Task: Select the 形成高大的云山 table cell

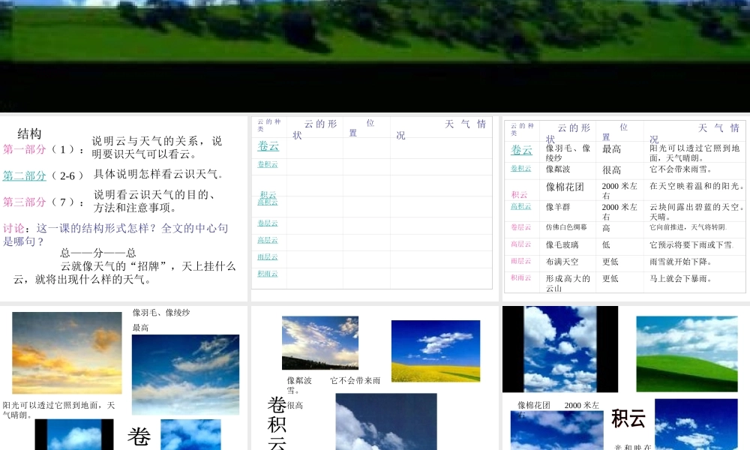Action: coord(568,283)
